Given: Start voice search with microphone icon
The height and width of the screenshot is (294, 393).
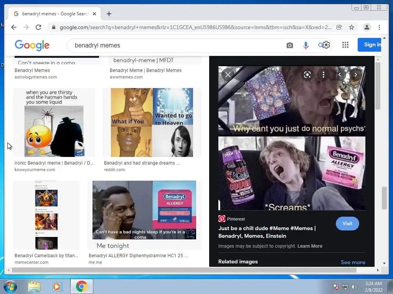Looking at the screenshot, I should 306,45.
